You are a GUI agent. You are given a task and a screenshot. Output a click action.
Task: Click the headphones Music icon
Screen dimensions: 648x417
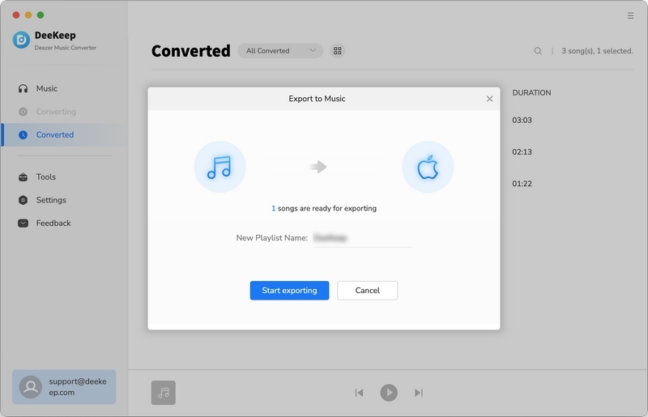click(x=23, y=88)
